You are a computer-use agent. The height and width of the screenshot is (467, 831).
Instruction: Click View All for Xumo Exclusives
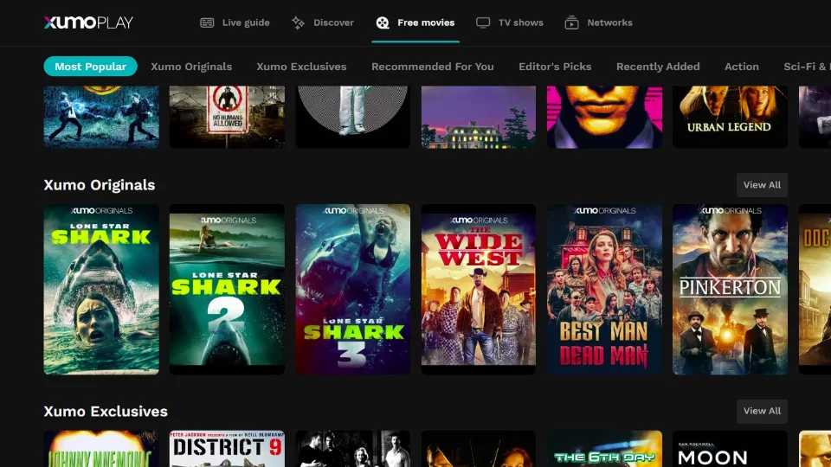[x=762, y=411]
